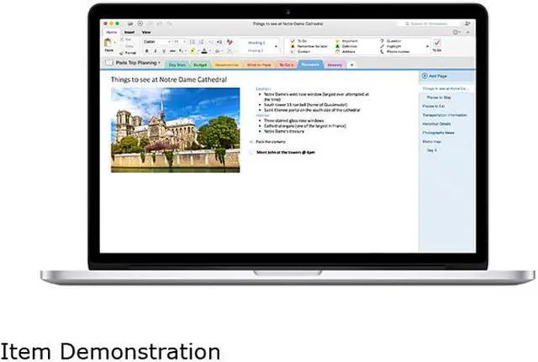Open the Places to Eat page

(x=434, y=107)
